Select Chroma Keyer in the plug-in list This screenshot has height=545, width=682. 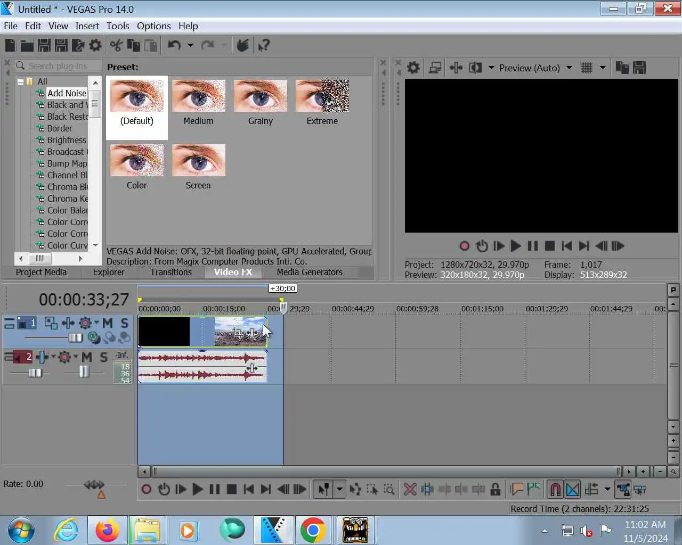click(67, 199)
